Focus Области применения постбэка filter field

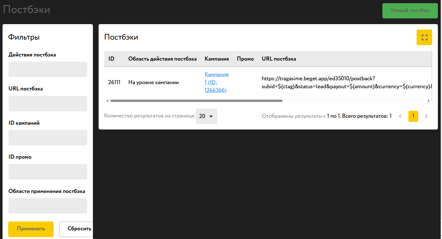pyautogui.click(x=48, y=206)
